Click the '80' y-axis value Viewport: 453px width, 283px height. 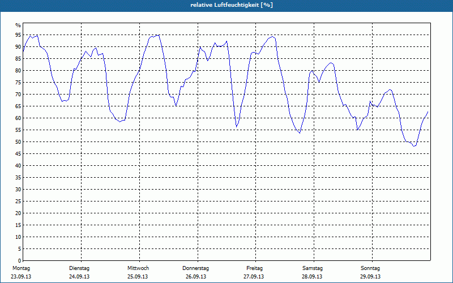pyautogui.click(x=18, y=70)
